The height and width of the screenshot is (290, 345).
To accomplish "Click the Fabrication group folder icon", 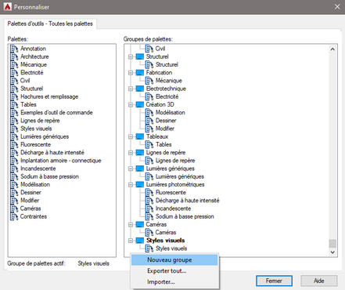I will 140,73.
